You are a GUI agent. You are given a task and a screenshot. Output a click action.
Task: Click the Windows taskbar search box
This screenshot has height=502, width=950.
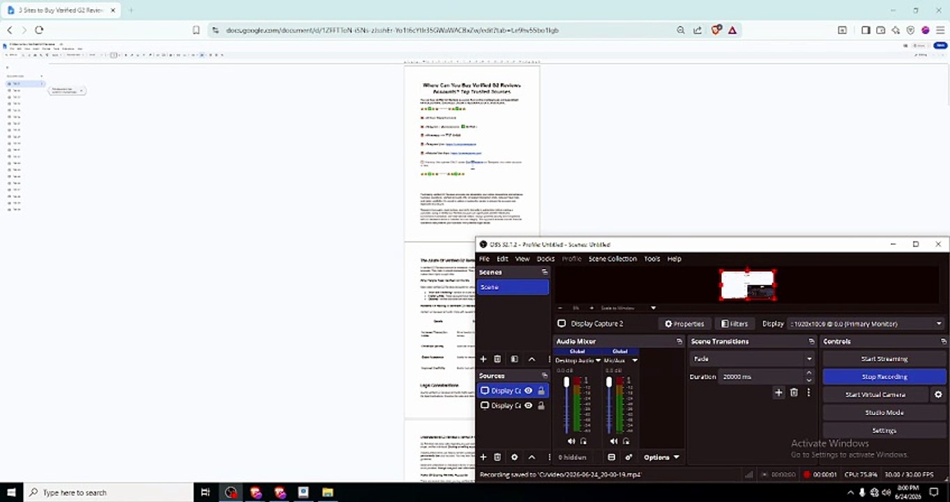point(108,492)
